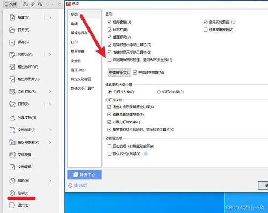Click the 新建(N) new document icon

tap(12, 18)
